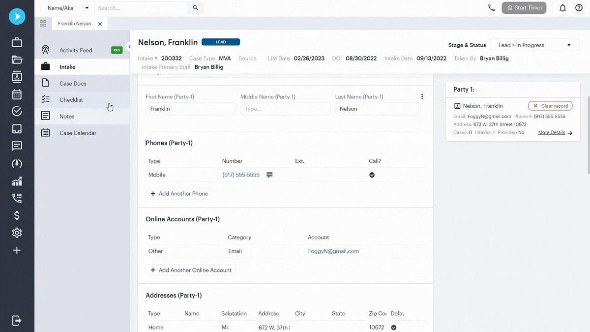Click the Nelson, Franklin name in Party 1 card

[483, 106]
